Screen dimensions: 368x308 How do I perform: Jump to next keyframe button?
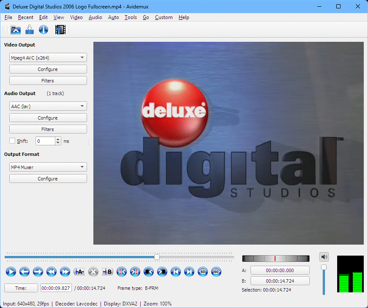click(65, 272)
